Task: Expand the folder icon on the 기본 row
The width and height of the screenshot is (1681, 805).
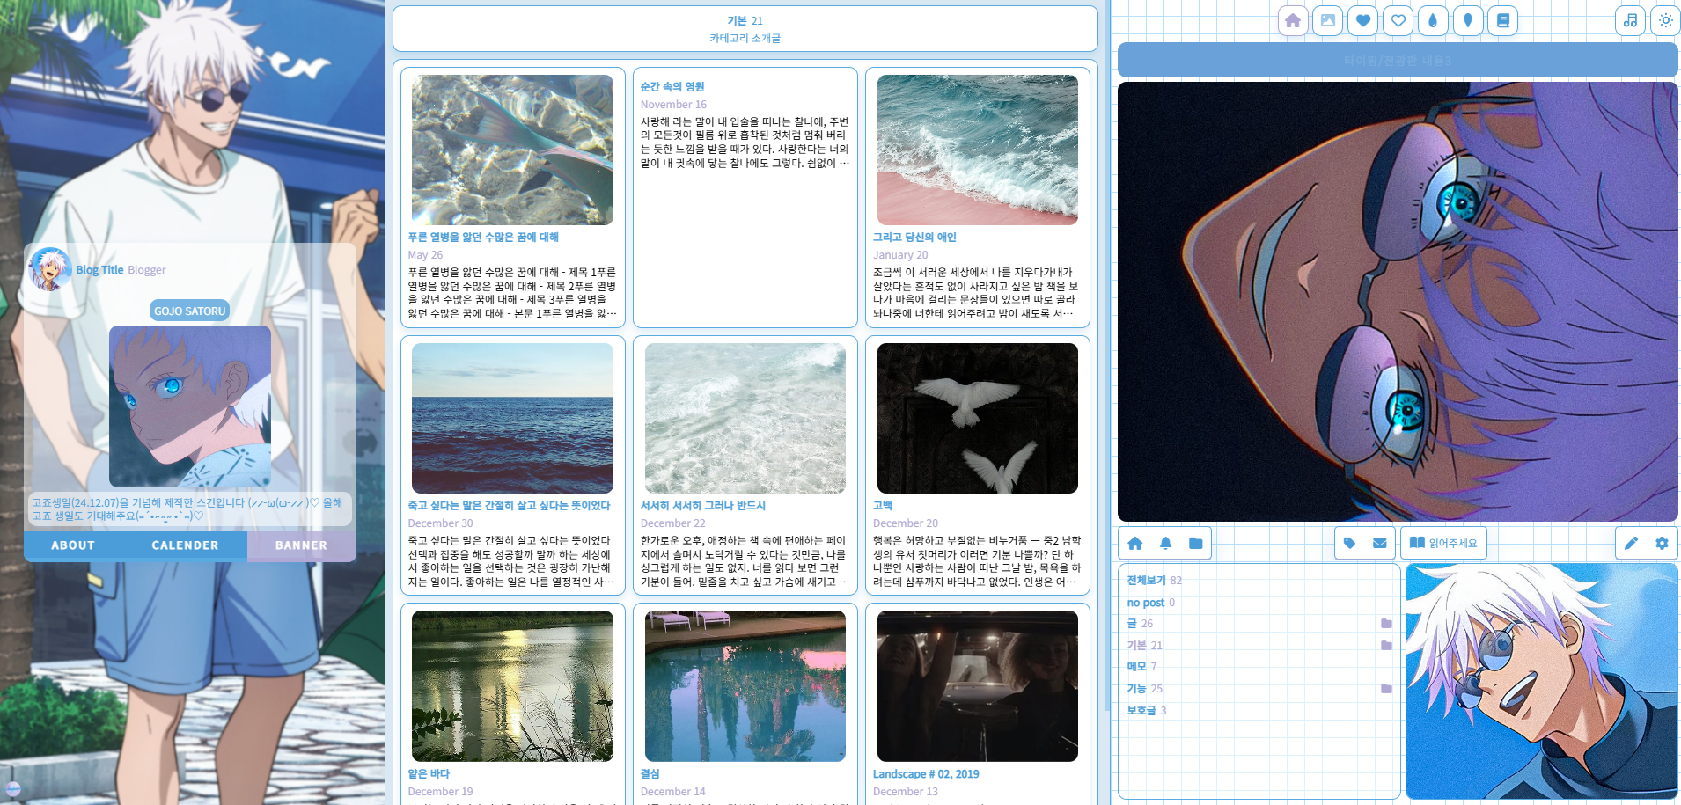Action: tap(1386, 646)
